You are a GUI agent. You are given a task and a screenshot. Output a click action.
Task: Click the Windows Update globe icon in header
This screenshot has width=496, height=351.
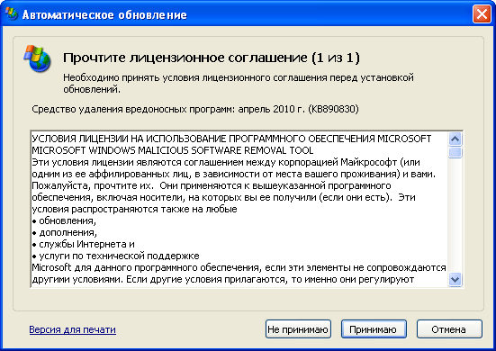[37, 58]
